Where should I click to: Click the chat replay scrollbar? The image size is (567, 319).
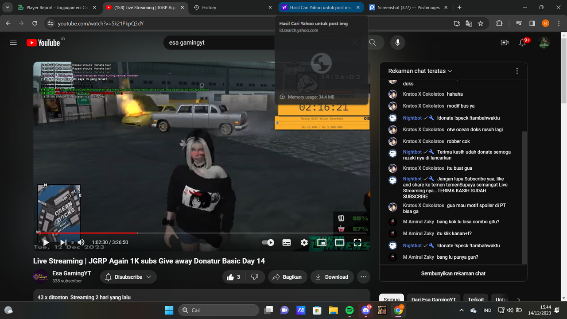pos(524,197)
